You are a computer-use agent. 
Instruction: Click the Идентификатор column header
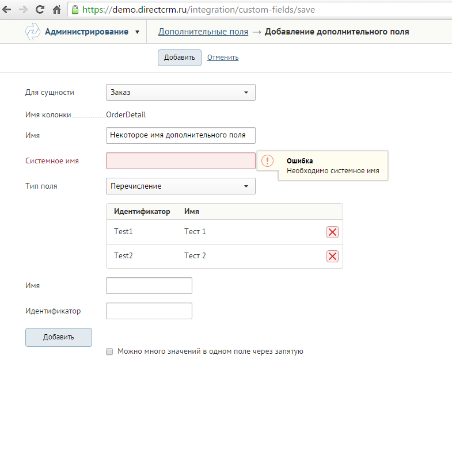pos(142,211)
